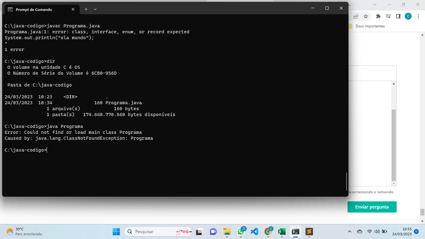The image size is (425, 239).
Task: Click the 160 Programa.java listing row
Action: pos(73,103)
